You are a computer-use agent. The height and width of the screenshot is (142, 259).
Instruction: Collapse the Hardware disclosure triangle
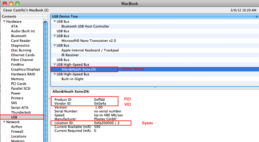pos(5,22)
